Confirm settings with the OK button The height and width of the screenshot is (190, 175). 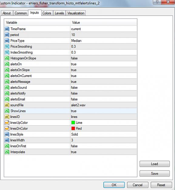[x=114, y=185]
